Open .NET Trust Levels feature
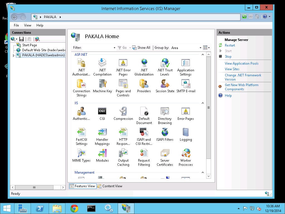The height and width of the screenshot is (214, 285). tap(165, 67)
